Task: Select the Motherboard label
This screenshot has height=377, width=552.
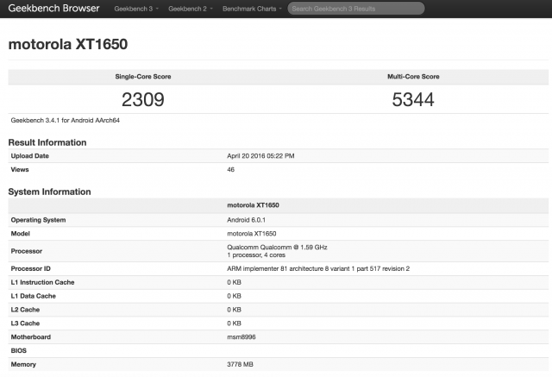Action: pyautogui.click(x=31, y=337)
